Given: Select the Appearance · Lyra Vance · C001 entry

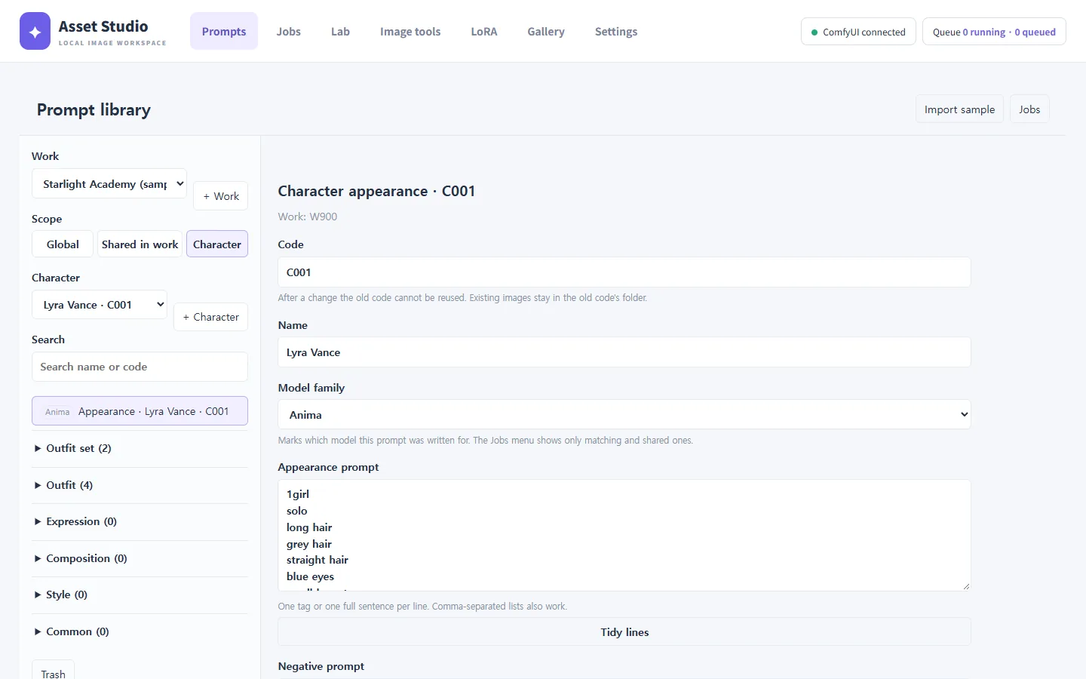Looking at the screenshot, I should (140, 411).
